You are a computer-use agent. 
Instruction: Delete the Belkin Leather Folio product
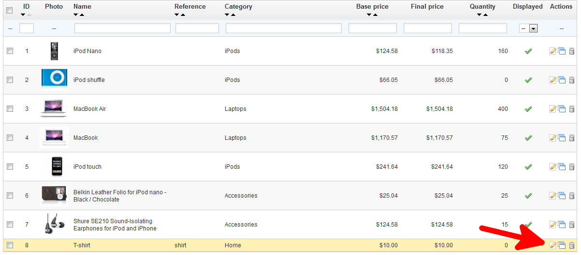[x=572, y=196]
